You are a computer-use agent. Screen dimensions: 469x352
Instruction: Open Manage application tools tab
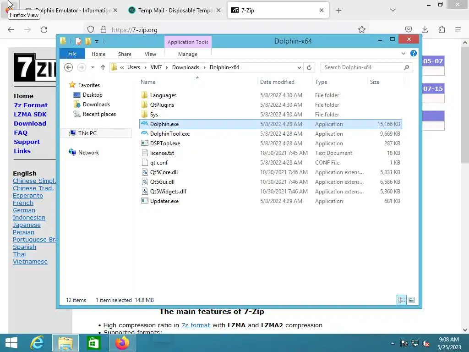pos(188,54)
